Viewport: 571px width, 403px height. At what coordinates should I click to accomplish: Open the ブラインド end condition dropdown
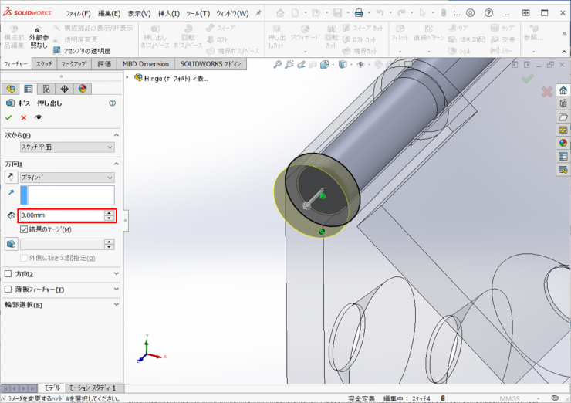[x=67, y=178]
